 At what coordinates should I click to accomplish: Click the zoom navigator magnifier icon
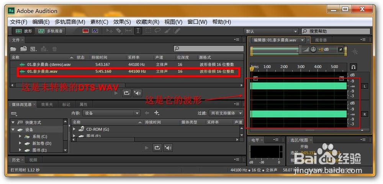click(355, 51)
